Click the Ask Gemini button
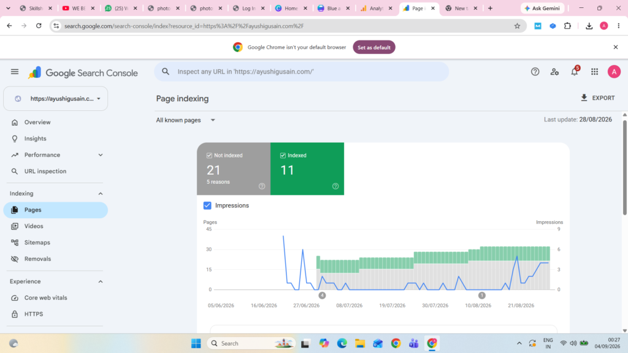The height and width of the screenshot is (353, 628). (x=542, y=8)
